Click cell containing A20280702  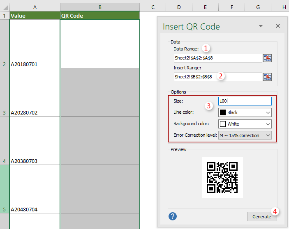coord(35,92)
